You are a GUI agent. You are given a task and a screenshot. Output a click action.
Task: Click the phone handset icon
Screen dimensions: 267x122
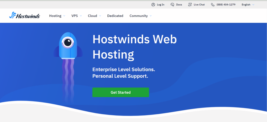pos(213,5)
